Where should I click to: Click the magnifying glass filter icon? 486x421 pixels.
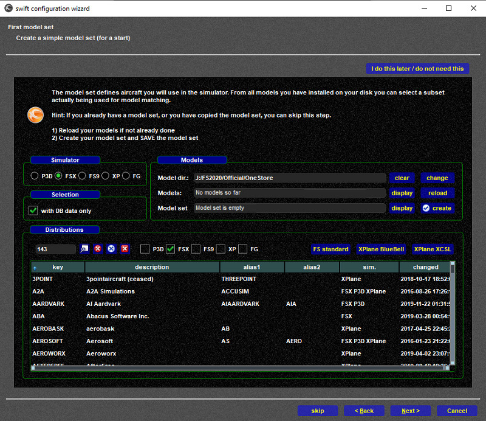point(84,249)
